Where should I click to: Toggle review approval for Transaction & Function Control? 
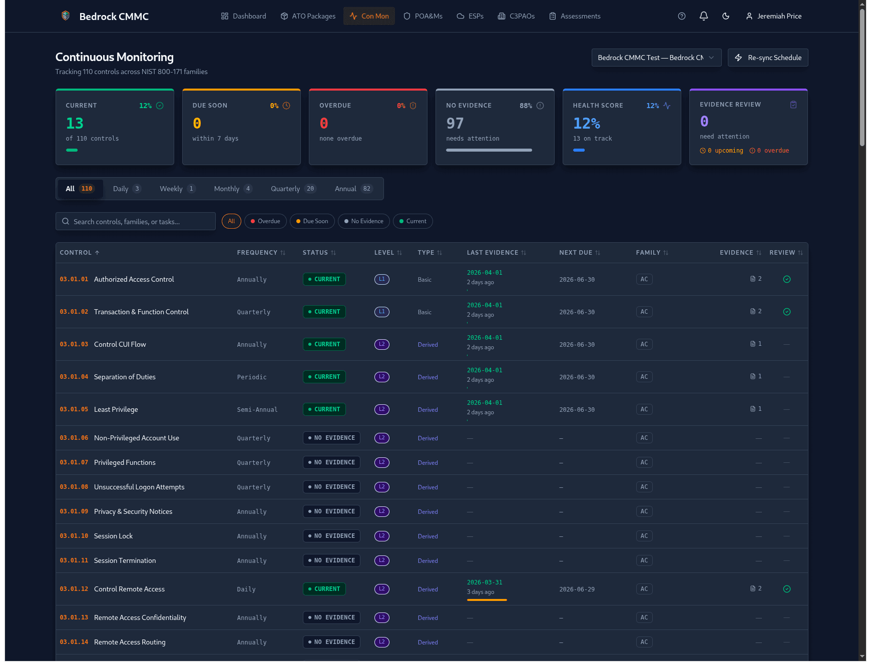tap(786, 311)
